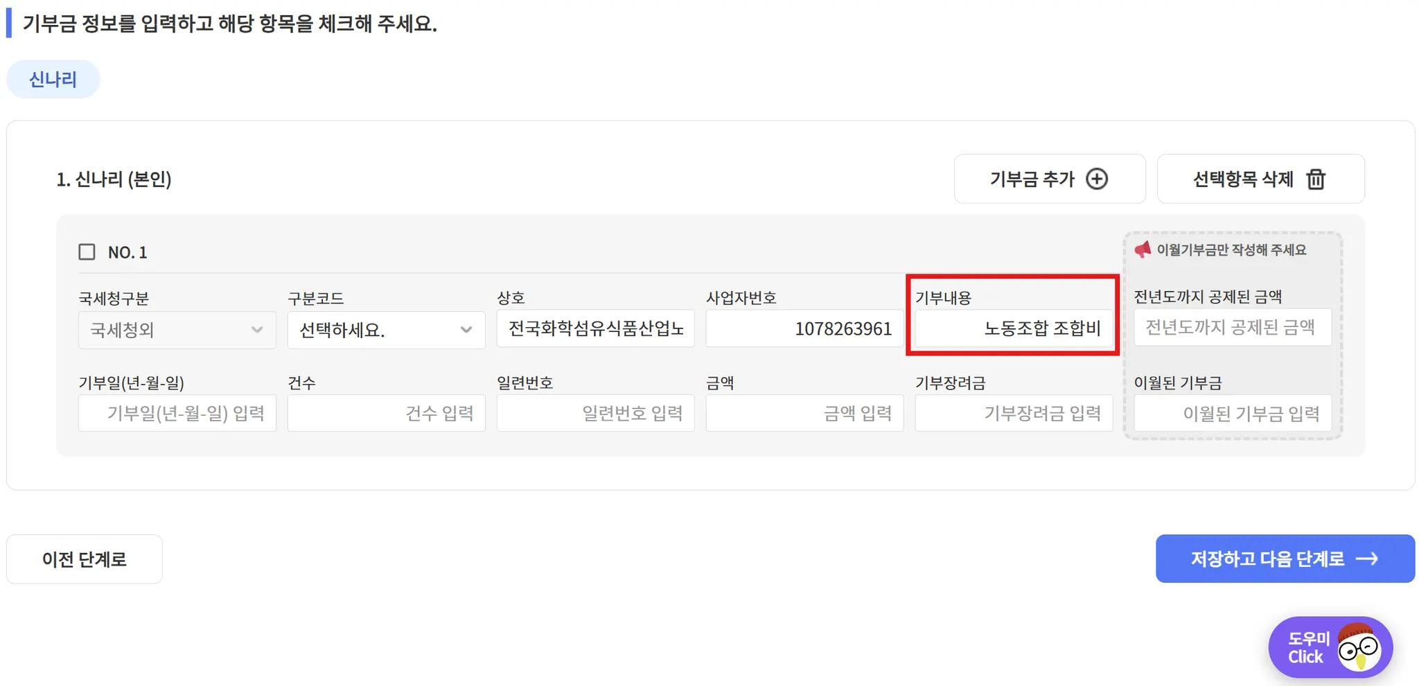Click the 금액 입력 field

804,413
